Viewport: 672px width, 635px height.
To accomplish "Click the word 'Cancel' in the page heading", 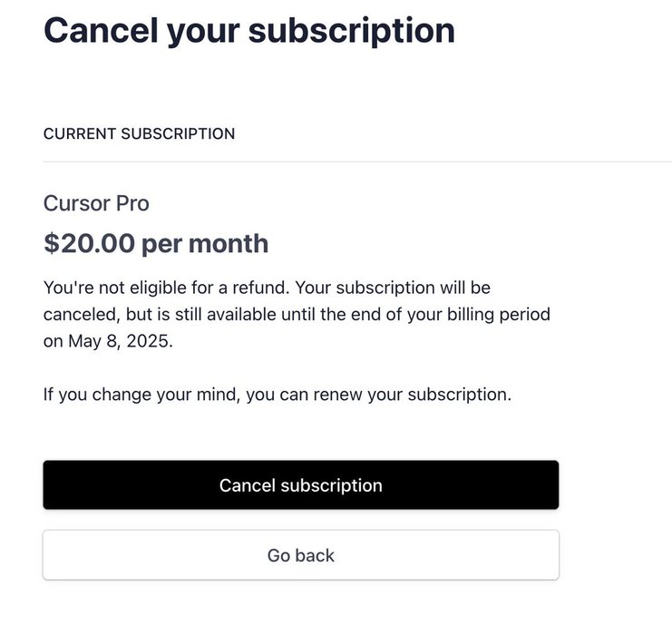I will click(102, 30).
